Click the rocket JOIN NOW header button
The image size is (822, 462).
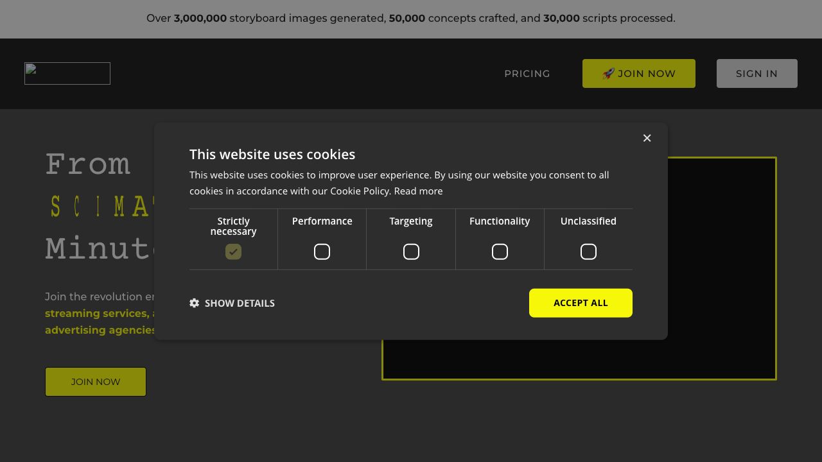pyautogui.click(x=638, y=74)
